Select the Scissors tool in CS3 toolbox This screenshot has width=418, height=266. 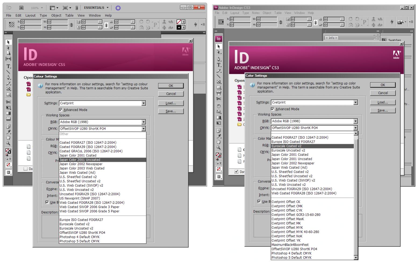pyautogui.click(x=219, y=99)
